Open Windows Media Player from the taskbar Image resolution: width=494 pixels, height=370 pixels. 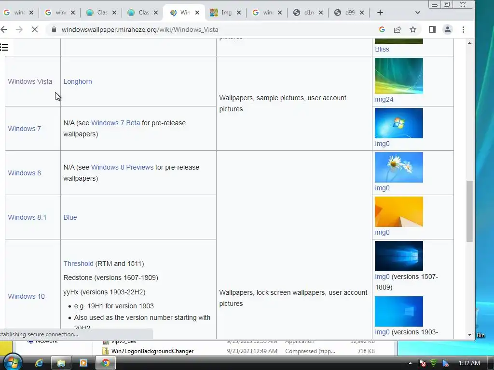[x=83, y=363]
